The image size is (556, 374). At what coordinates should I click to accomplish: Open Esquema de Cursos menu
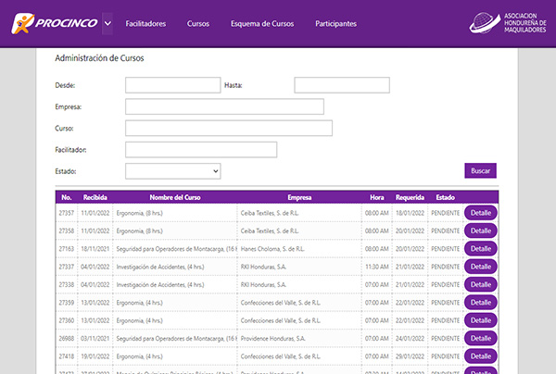coord(262,23)
